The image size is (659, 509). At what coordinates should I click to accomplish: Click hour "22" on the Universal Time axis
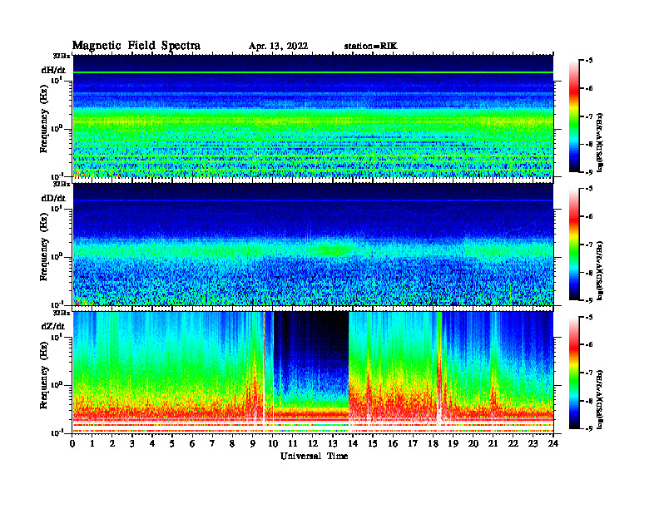pos(513,444)
